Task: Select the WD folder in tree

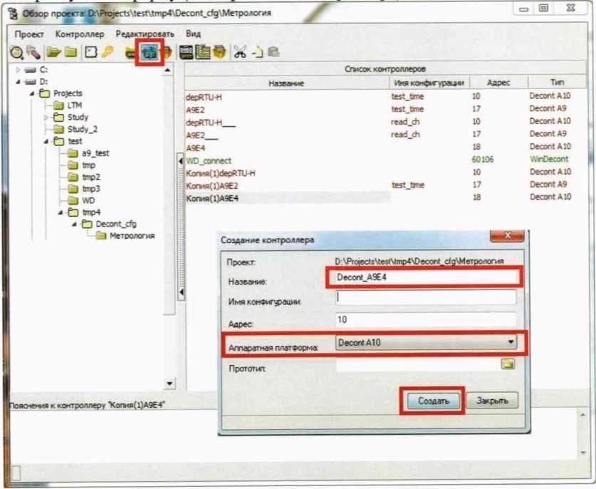Action: click(81, 200)
